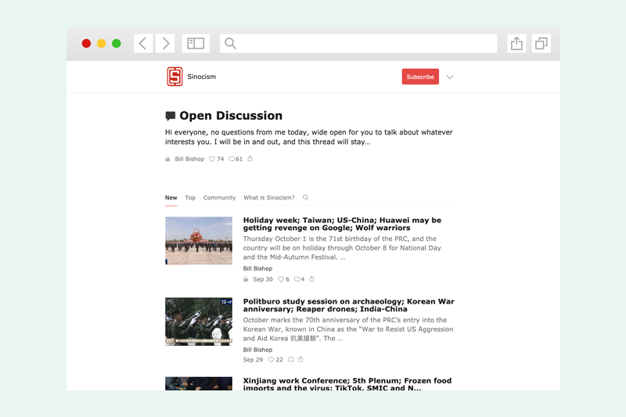This screenshot has height=417, width=626.
Task: Open the What is Sinocism? tab
Action: pos(268,198)
